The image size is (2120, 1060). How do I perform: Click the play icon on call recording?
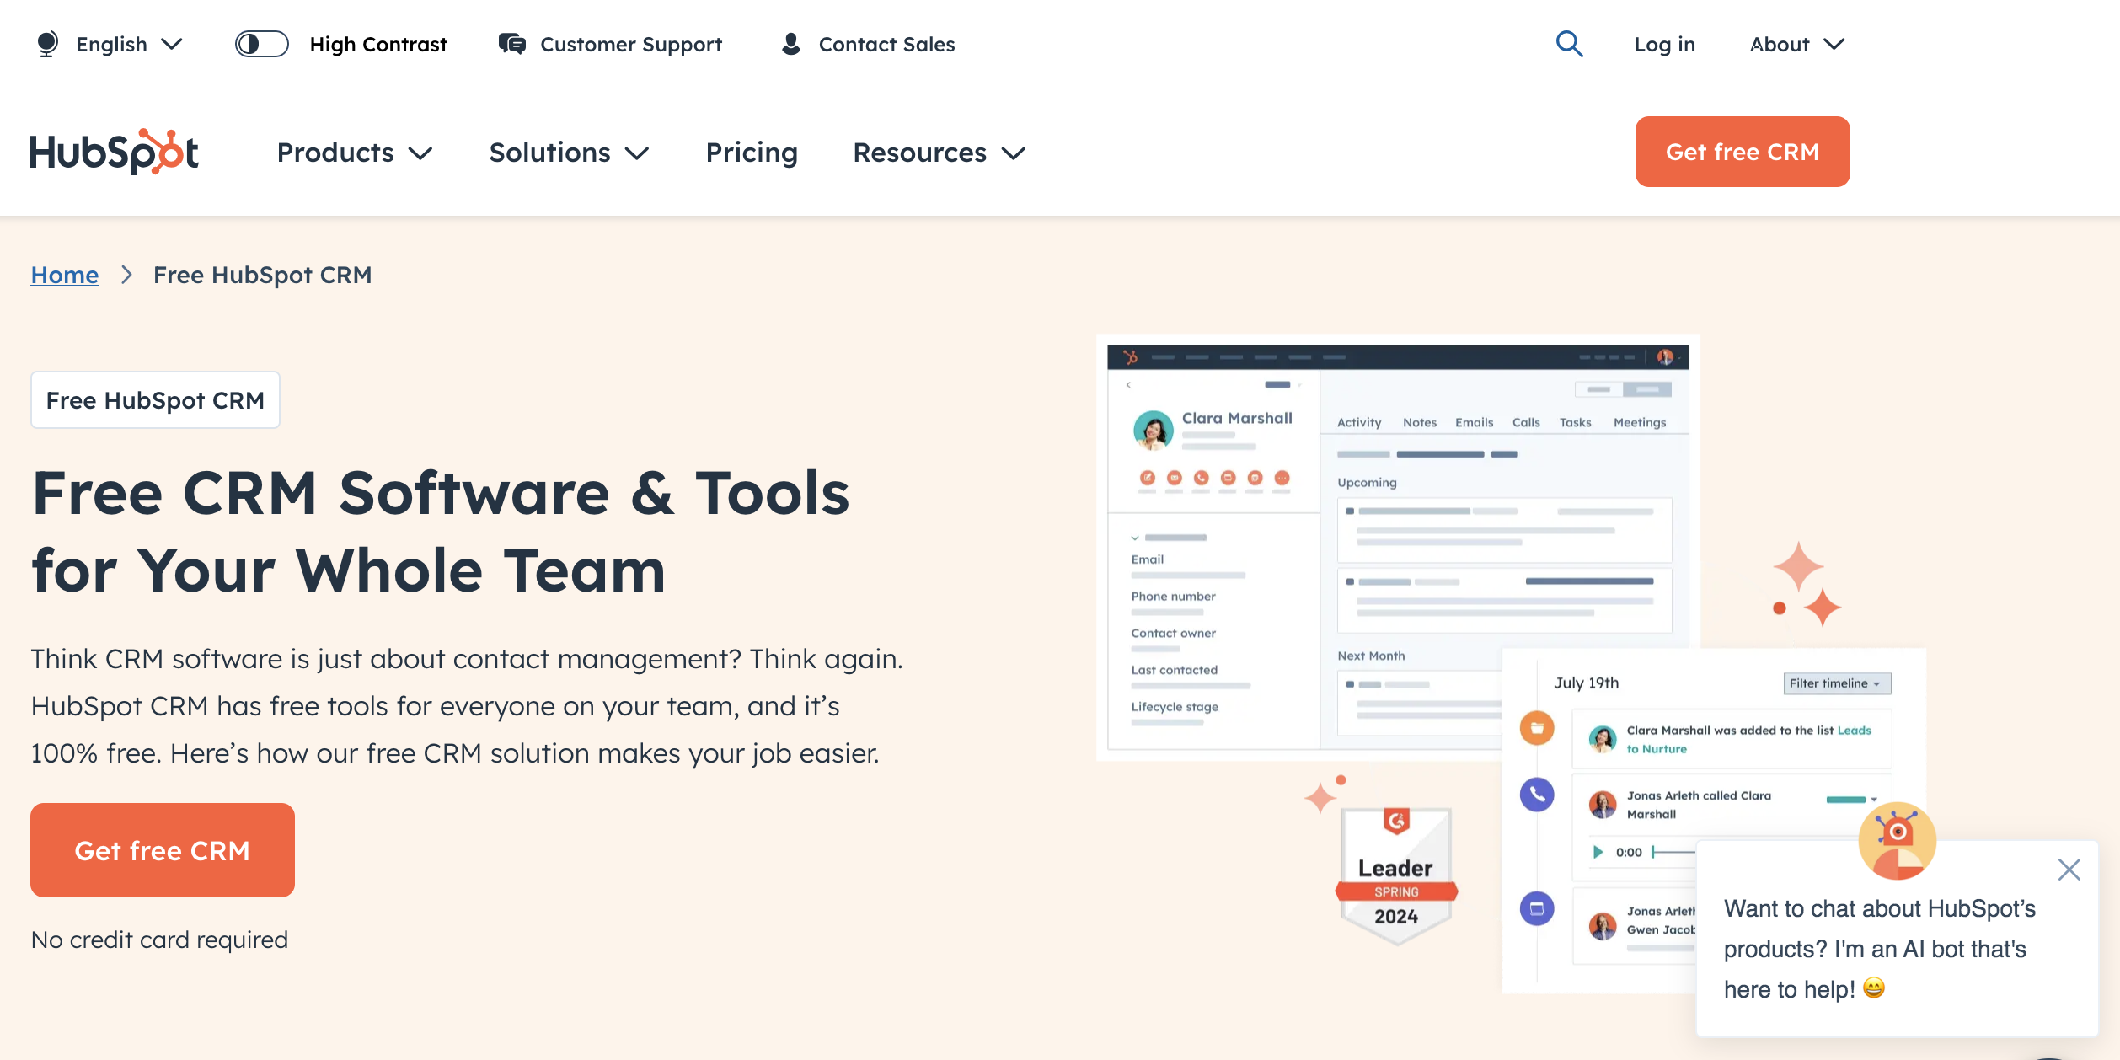point(1598,852)
